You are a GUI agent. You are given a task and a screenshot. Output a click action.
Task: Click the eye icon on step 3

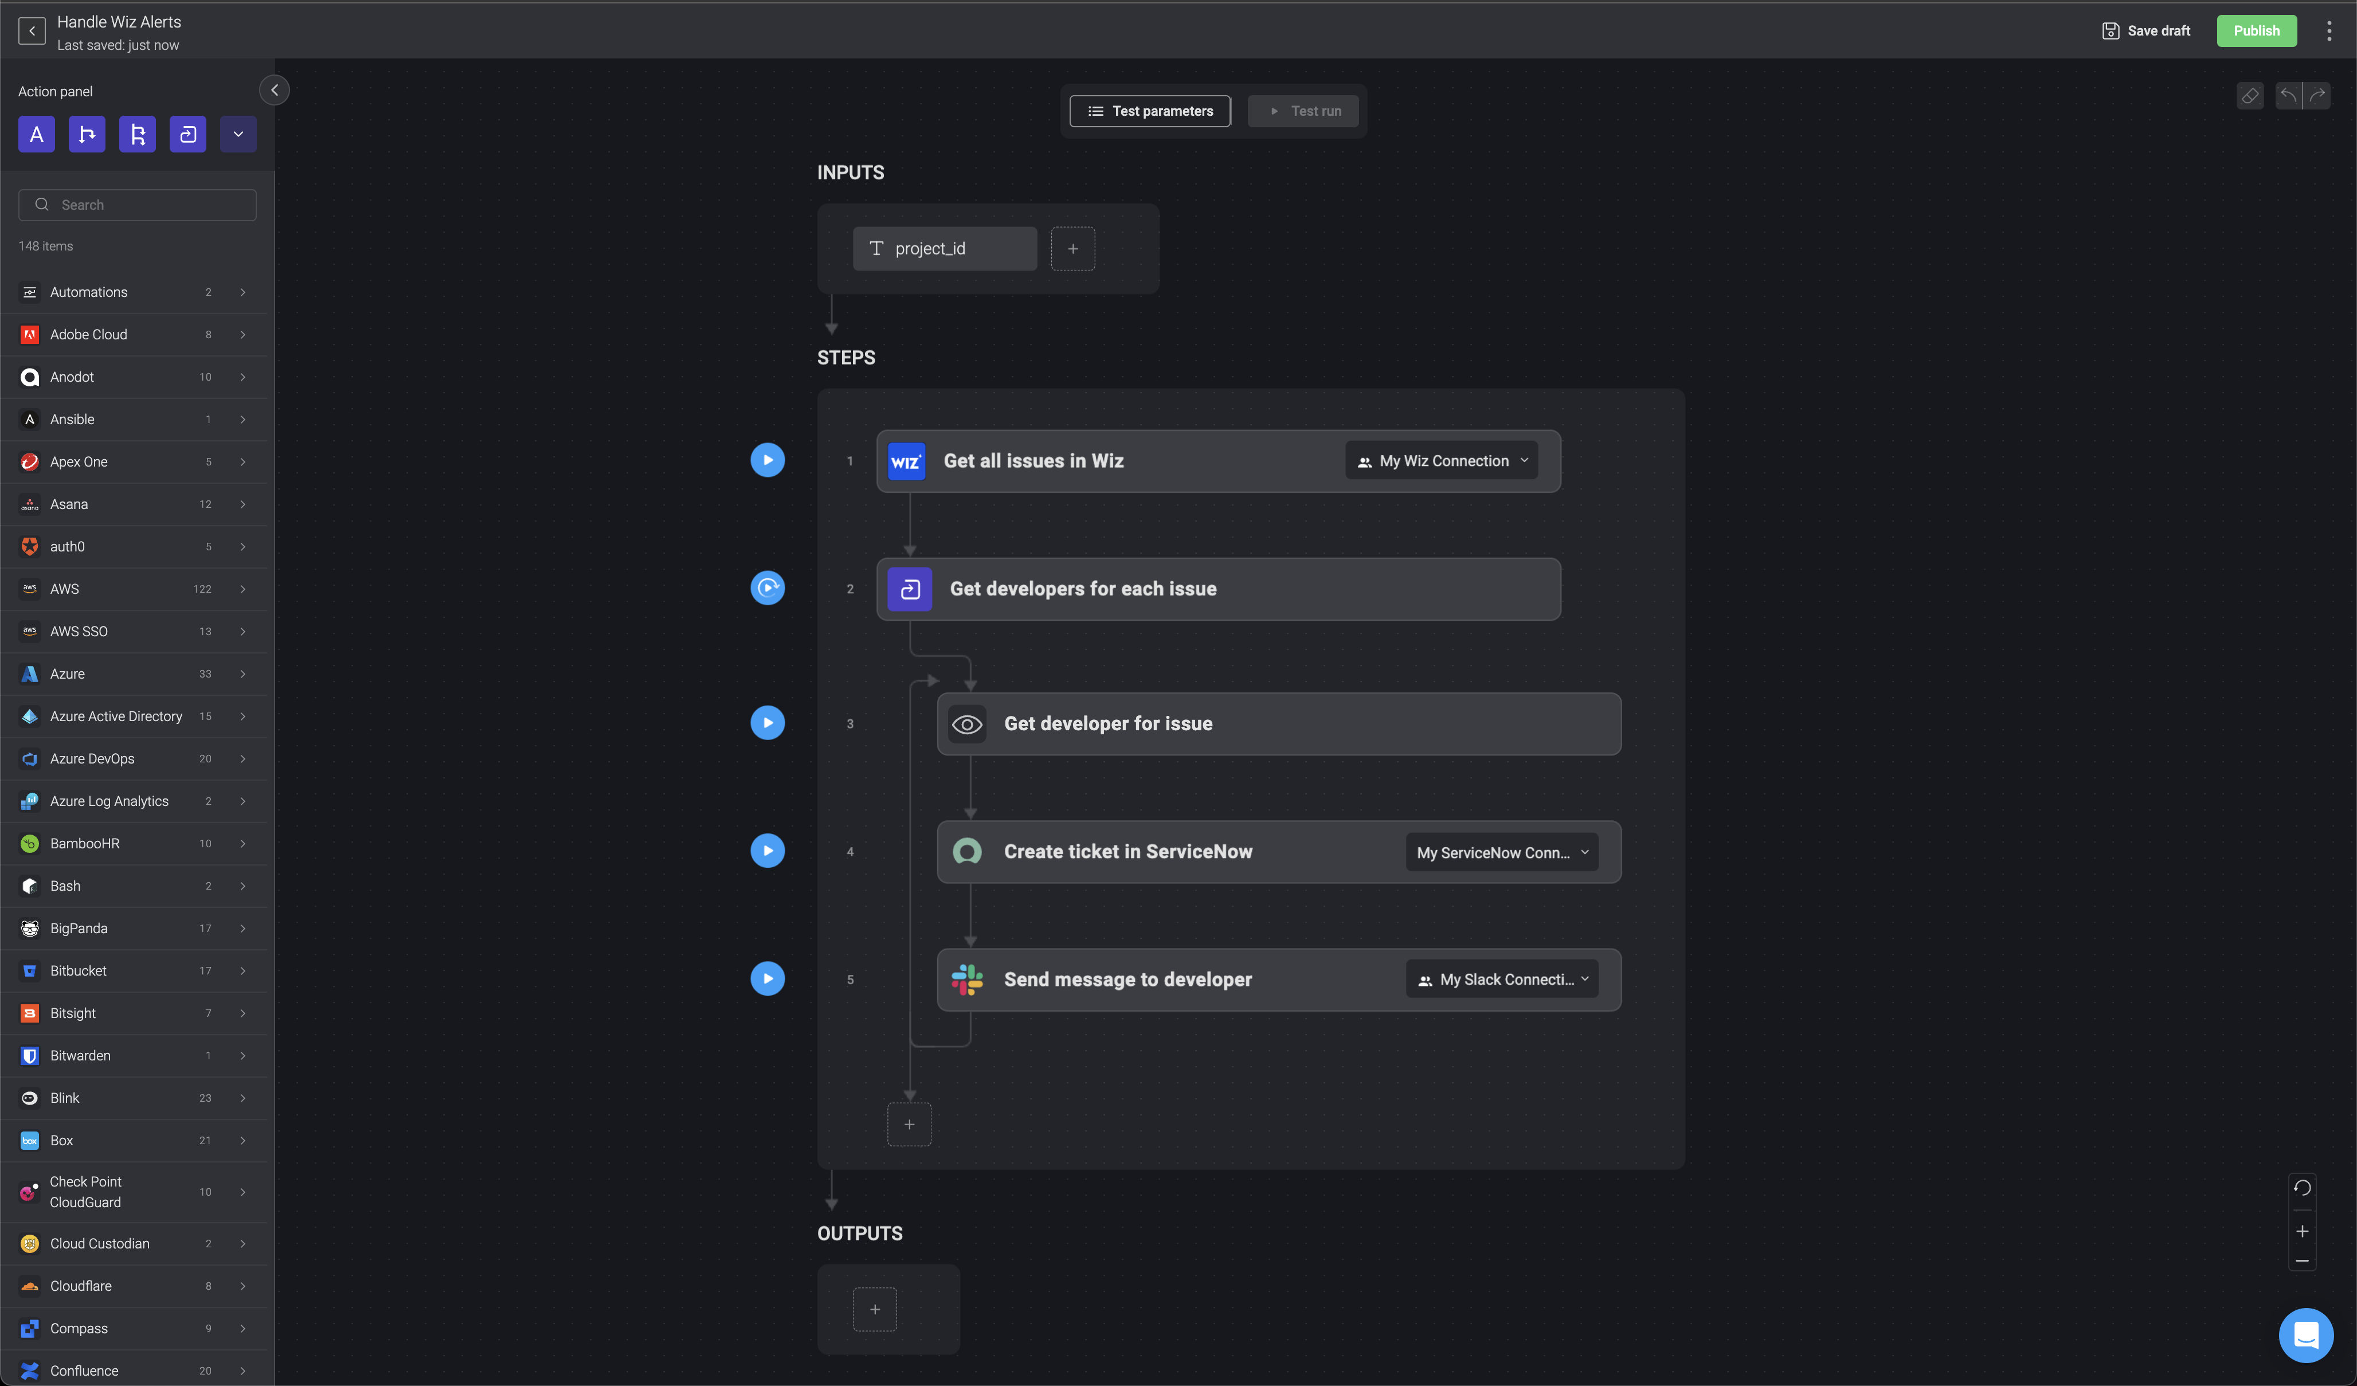coord(966,724)
